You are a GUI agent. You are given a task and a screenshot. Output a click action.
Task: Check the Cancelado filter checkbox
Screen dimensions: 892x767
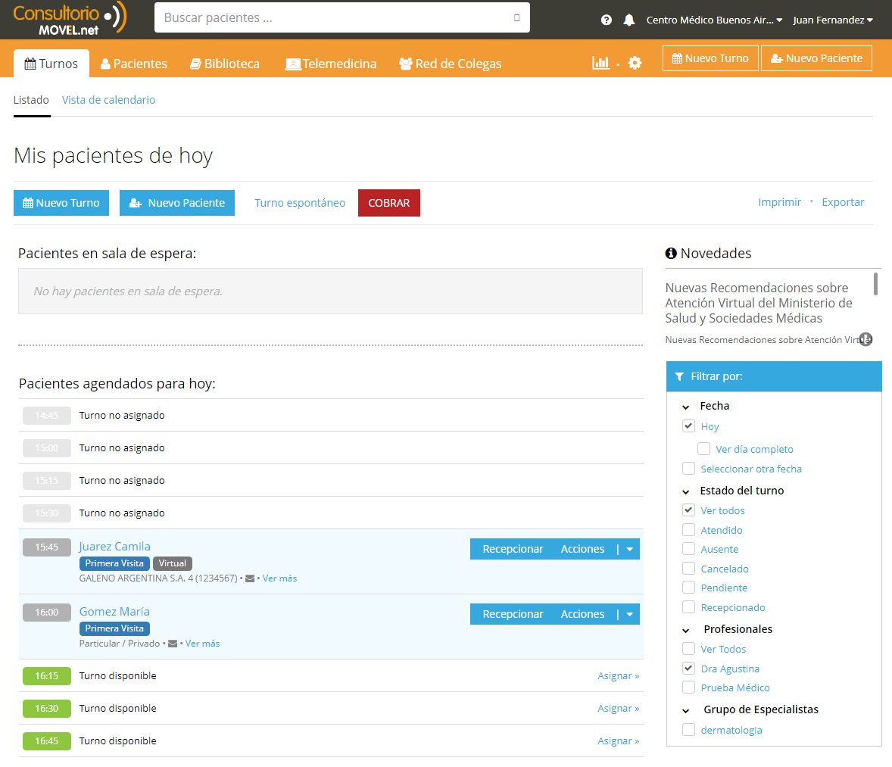pyautogui.click(x=688, y=569)
